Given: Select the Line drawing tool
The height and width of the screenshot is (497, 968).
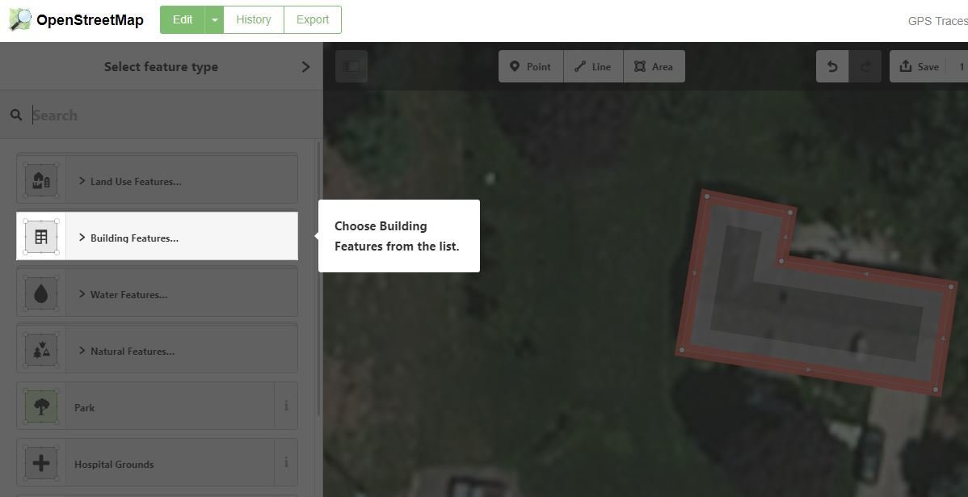Looking at the screenshot, I should (593, 66).
